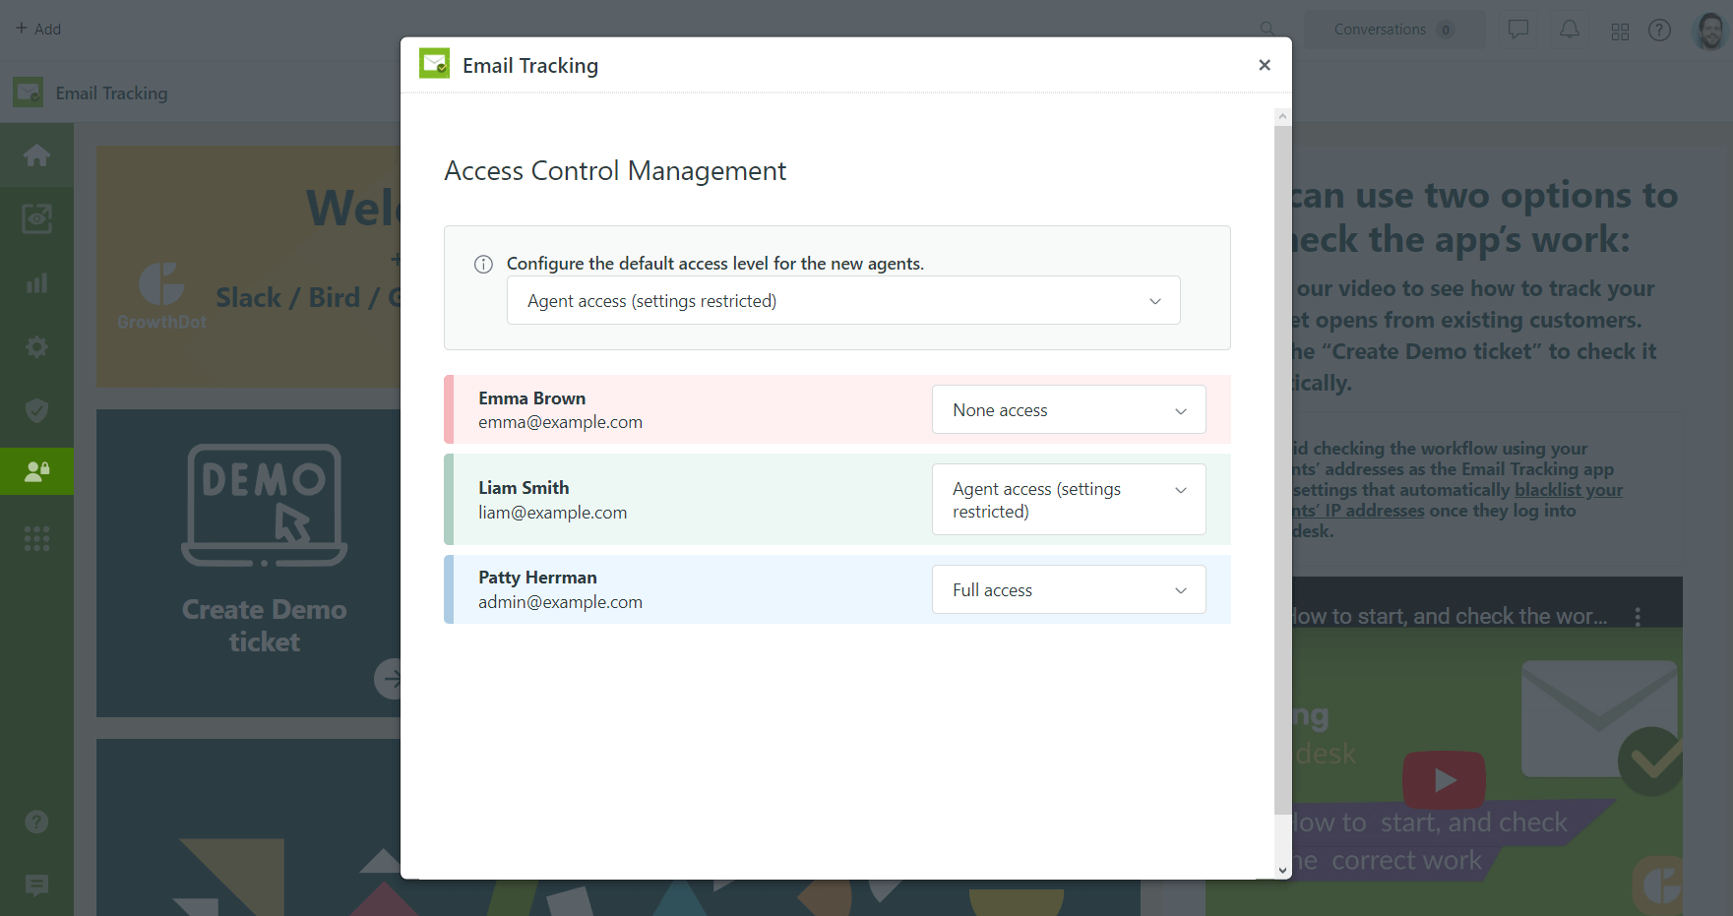Play the YouTube video in background
The image size is (1733, 916).
1444,780
